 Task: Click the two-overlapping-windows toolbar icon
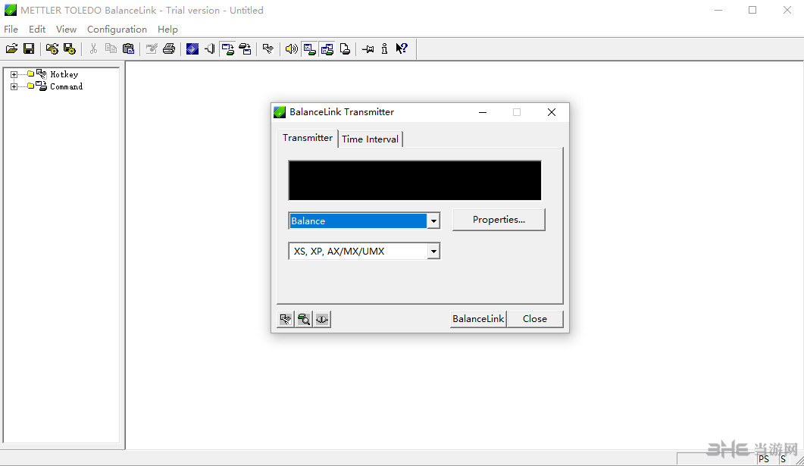(327, 48)
